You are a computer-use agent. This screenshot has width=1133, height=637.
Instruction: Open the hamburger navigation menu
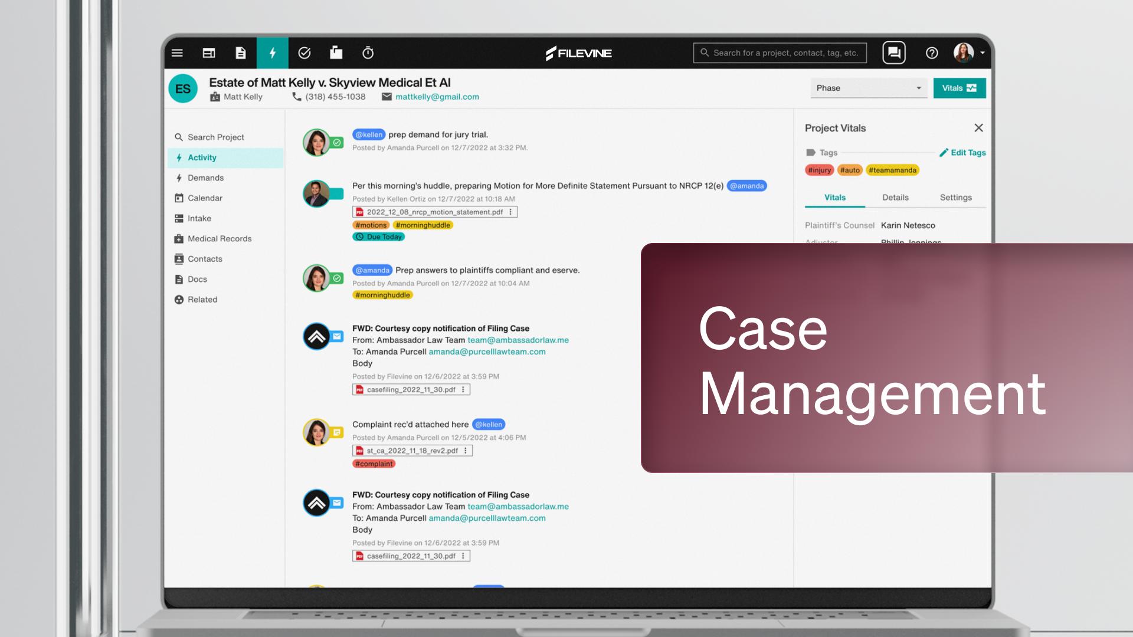coord(177,53)
